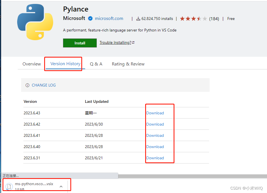Click version cell 2023.6.43

32,113
